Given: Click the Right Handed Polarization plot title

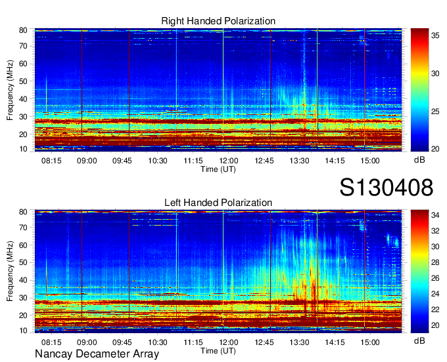Looking at the screenshot, I should pos(218,21).
